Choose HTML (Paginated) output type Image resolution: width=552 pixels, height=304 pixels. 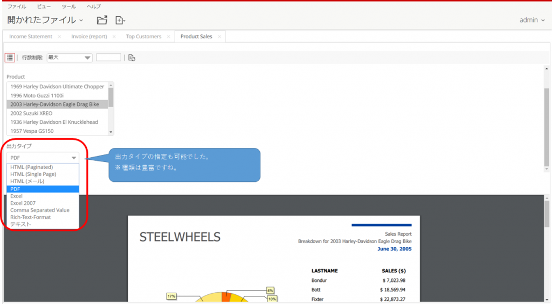(43, 167)
